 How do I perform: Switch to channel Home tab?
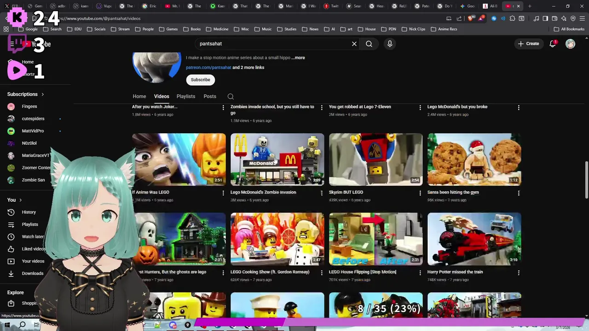pyautogui.click(x=139, y=96)
